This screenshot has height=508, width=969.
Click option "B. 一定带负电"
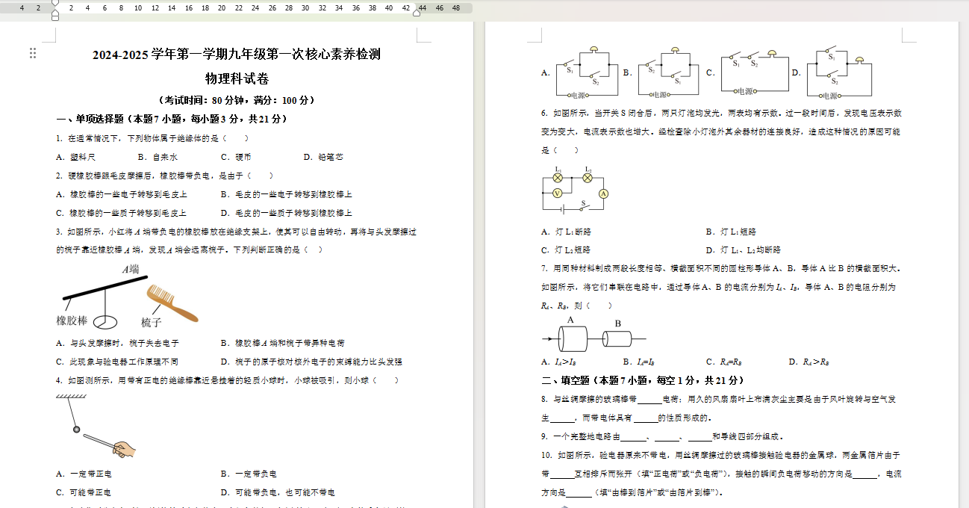pyautogui.click(x=249, y=474)
